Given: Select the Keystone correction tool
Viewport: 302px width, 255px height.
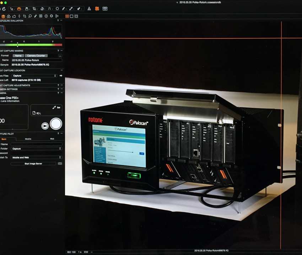Looking at the screenshot, I should [x=50, y=9].
